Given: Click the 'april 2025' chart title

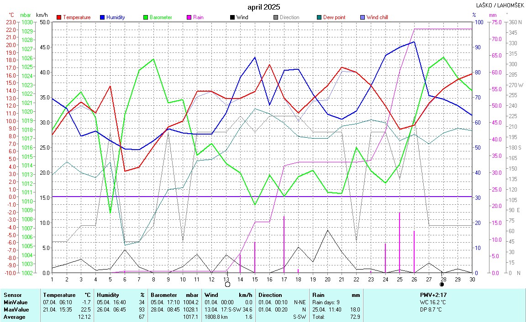Looking at the screenshot, I should 264,7.
